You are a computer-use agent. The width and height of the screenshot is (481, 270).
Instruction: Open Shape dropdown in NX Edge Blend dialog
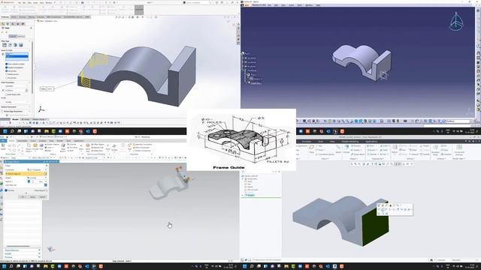[37, 178]
